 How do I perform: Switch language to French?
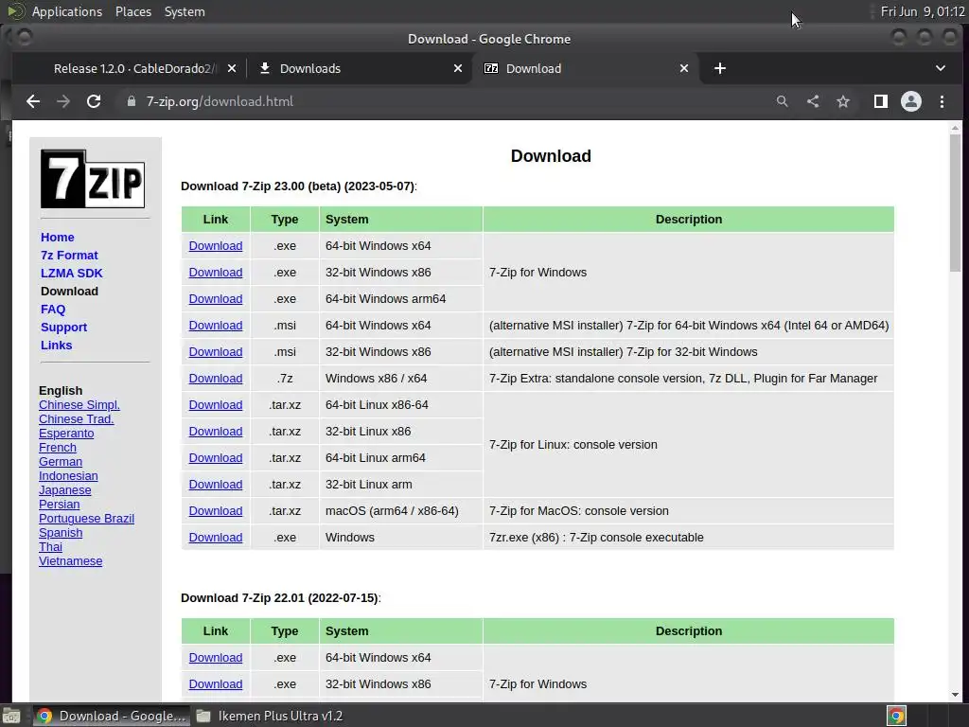[58, 448]
